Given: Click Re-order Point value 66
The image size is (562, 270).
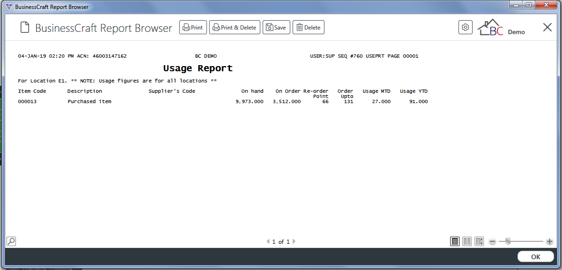Looking at the screenshot, I should point(325,101).
